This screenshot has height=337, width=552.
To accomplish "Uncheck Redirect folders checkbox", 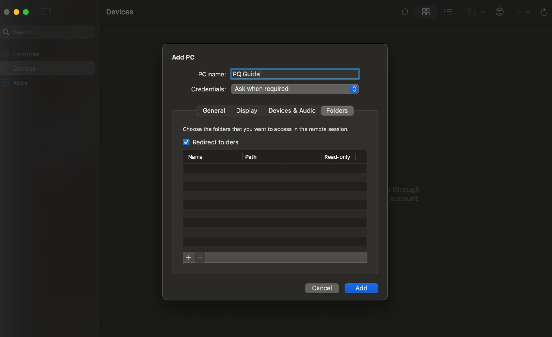I will pos(186,142).
